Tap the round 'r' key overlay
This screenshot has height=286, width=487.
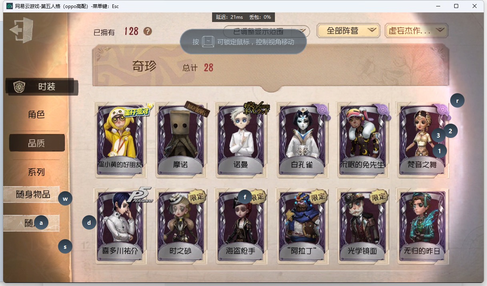point(457,101)
